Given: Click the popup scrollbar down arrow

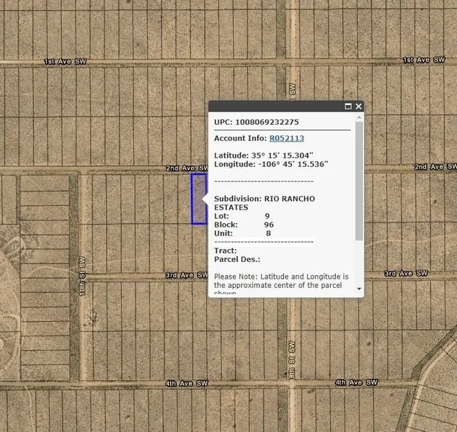Looking at the screenshot, I should [x=360, y=289].
